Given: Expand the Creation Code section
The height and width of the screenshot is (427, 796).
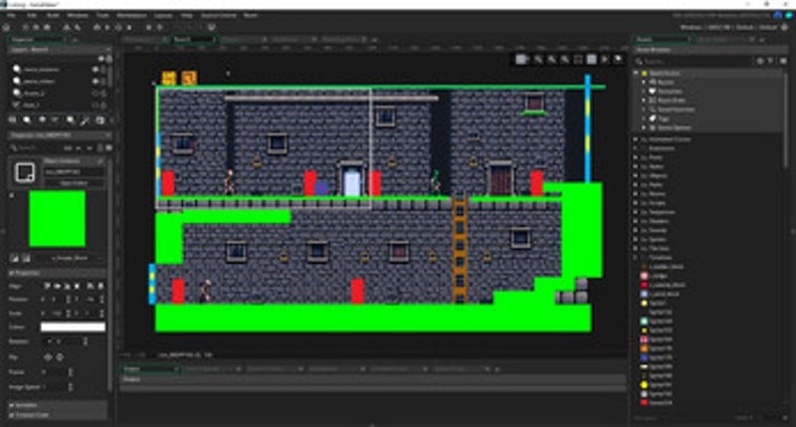Looking at the screenshot, I should tap(11, 415).
